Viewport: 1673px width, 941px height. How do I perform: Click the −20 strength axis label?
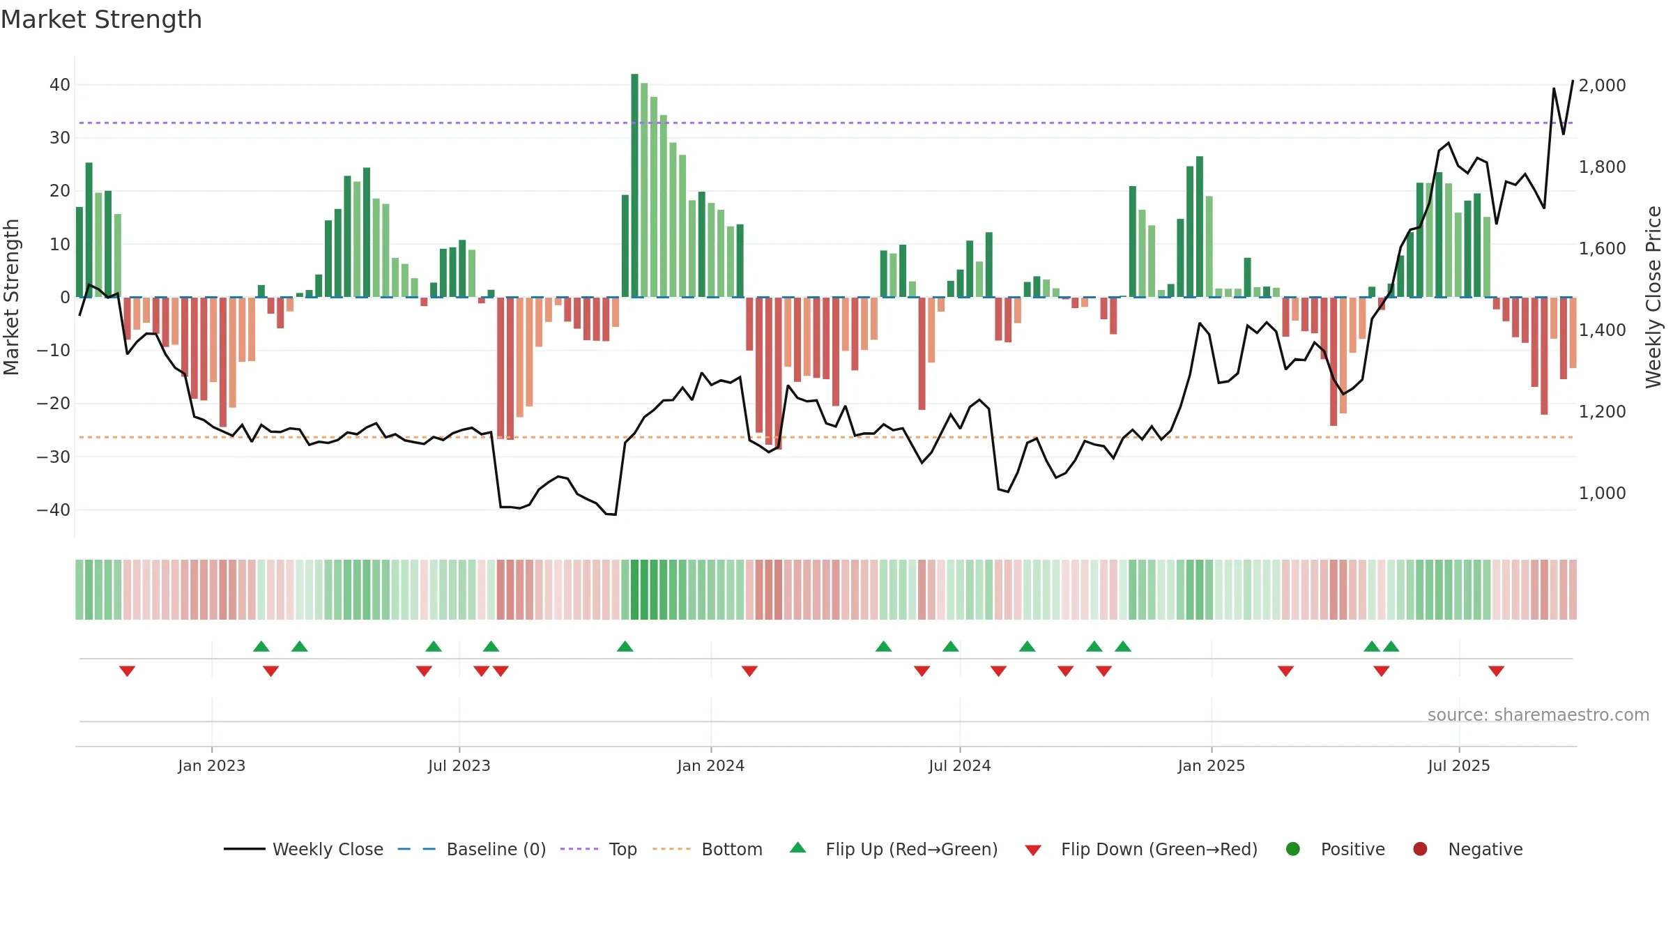(54, 404)
